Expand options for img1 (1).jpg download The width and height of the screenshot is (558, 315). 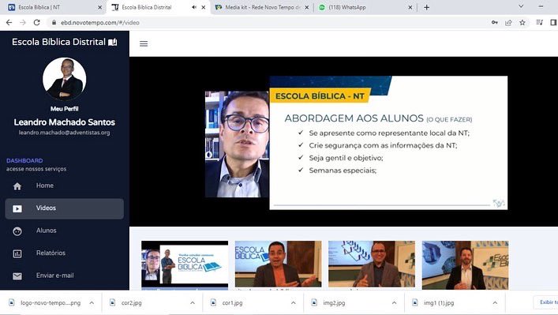click(495, 303)
